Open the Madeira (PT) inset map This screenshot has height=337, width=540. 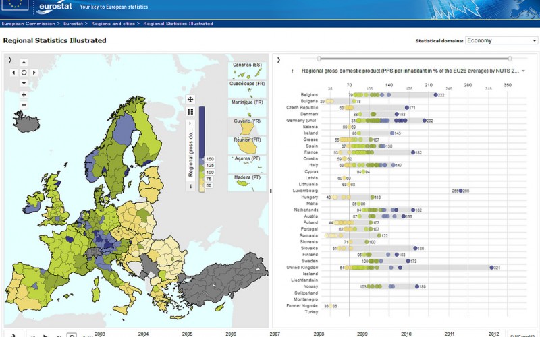tap(247, 183)
